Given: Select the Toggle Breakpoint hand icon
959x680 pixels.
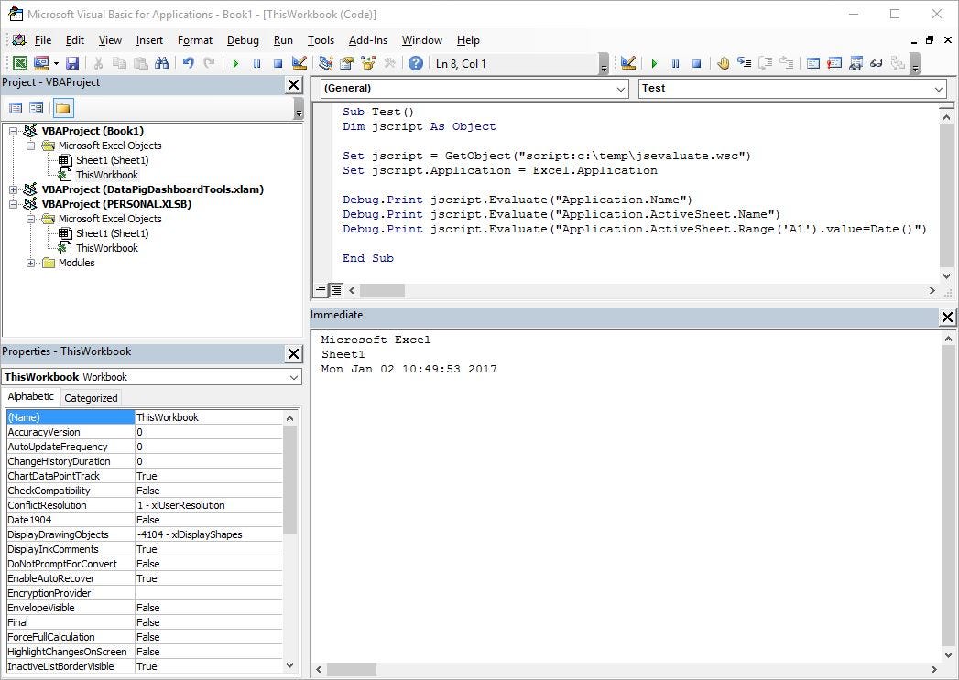Looking at the screenshot, I should pyautogui.click(x=724, y=62).
